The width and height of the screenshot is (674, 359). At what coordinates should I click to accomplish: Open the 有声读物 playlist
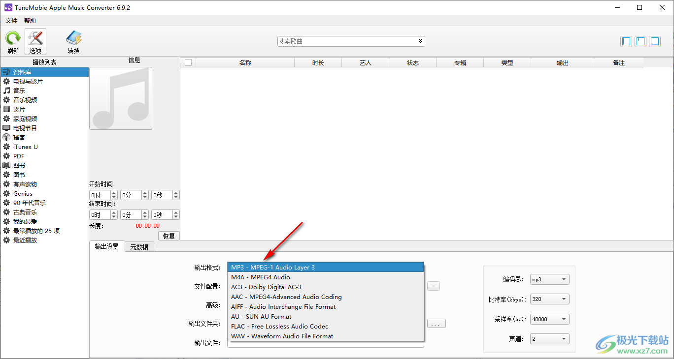click(45, 184)
